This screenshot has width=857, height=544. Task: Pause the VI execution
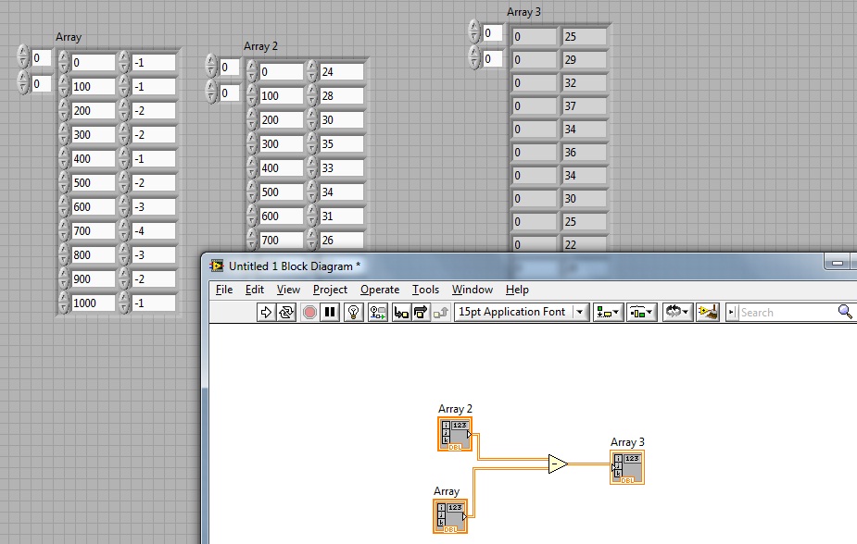330,312
